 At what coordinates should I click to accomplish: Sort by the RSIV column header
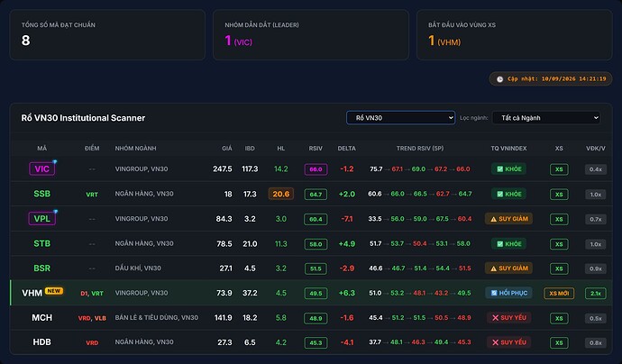(316, 149)
